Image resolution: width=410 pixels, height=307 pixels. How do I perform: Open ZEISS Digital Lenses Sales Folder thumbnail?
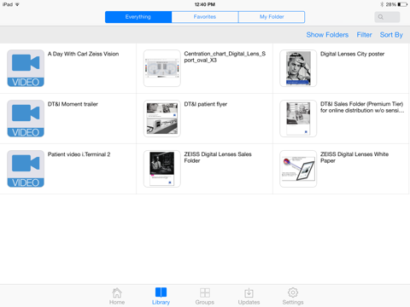pos(162,169)
